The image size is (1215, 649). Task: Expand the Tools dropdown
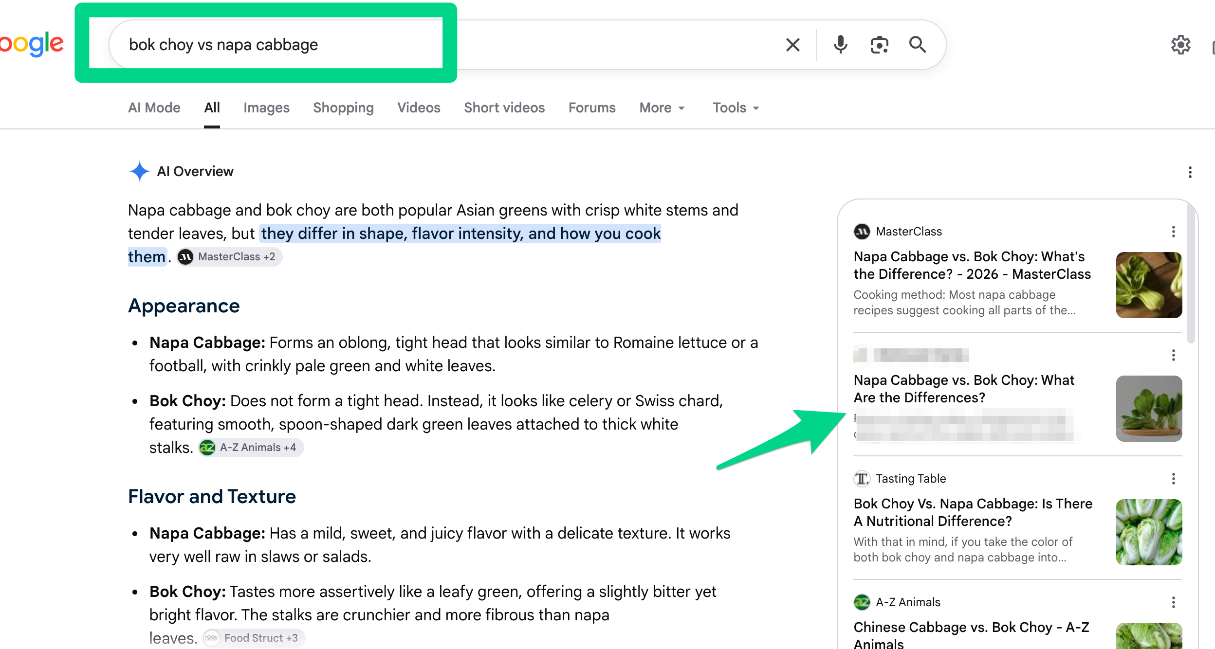736,108
